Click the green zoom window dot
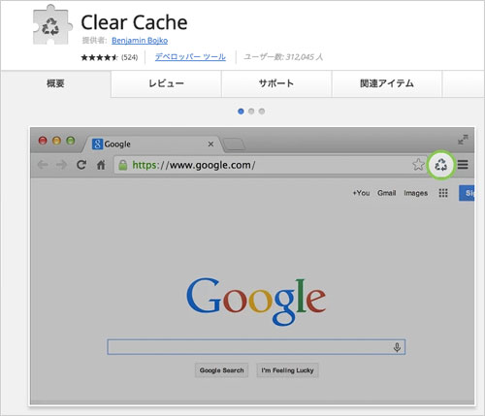Viewport: 485px width, 416px height. pos(71,141)
